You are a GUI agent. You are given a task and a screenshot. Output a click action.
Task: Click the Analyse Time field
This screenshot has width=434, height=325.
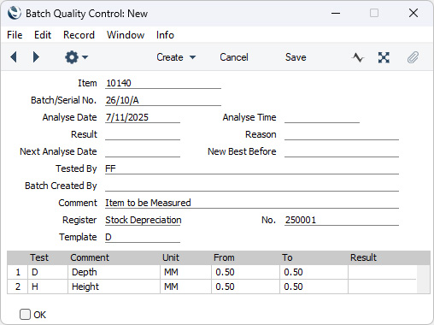point(322,117)
